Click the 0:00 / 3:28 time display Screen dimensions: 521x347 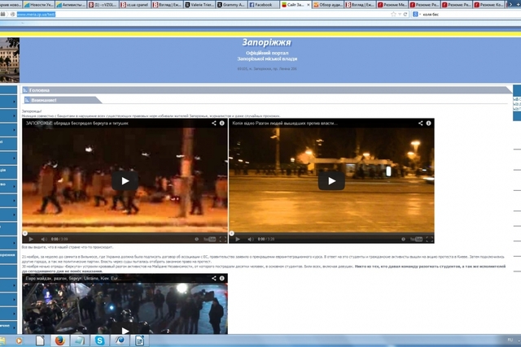[266, 239]
